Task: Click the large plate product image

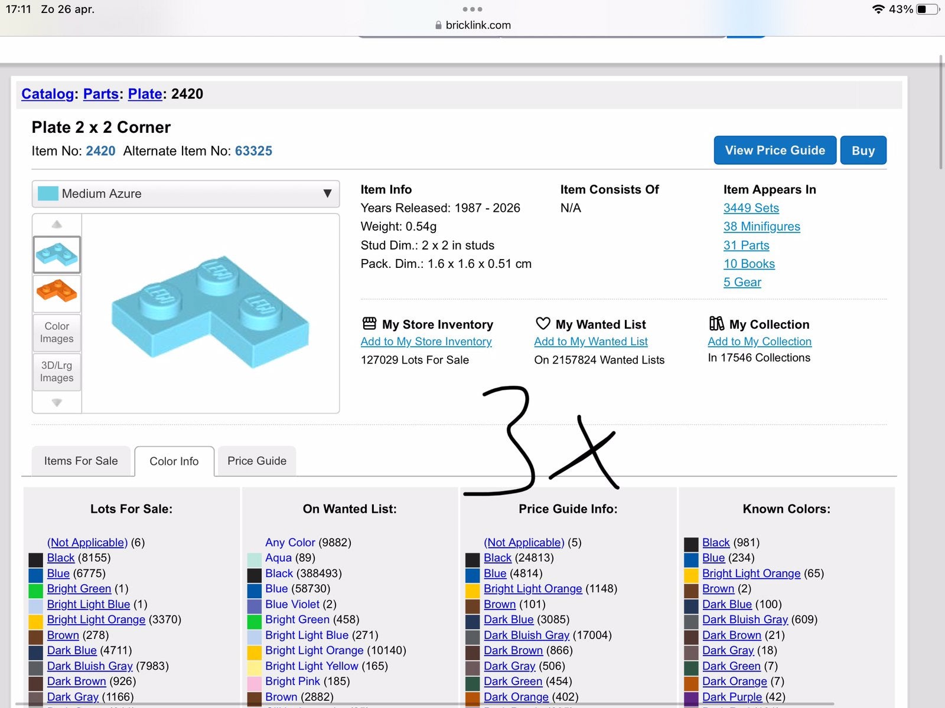Action: [x=210, y=313]
